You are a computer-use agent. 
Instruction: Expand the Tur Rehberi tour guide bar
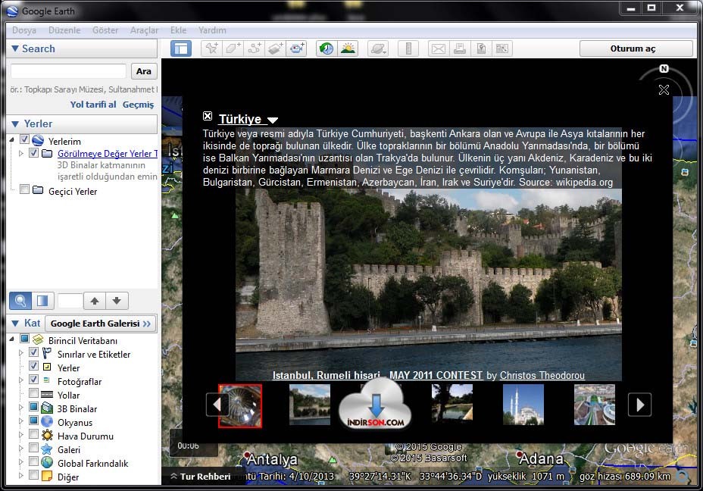point(201,476)
